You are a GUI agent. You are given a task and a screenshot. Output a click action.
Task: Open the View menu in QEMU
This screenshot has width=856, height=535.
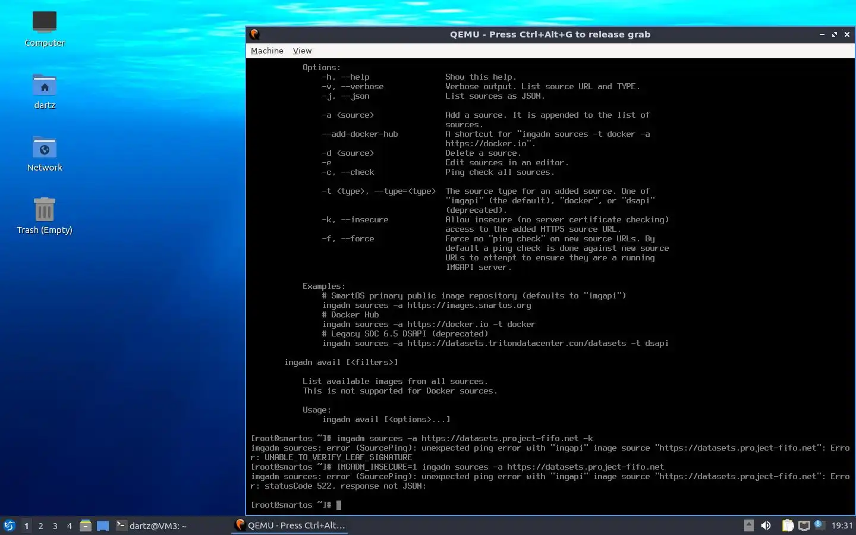(x=302, y=51)
